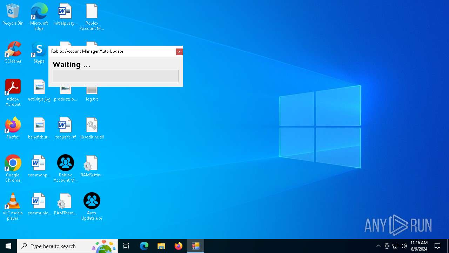
Task: Open the Google Chrome desktop shortcut
Action: (13, 169)
